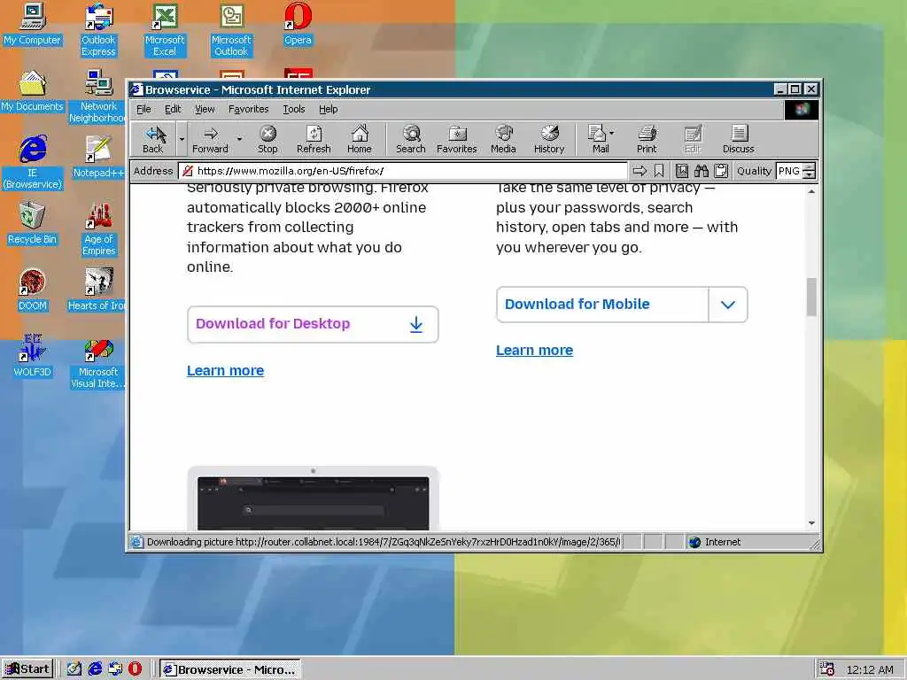Select the Age of Empires icon
The width and height of the screenshot is (907, 680).
[x=99, y=229]
